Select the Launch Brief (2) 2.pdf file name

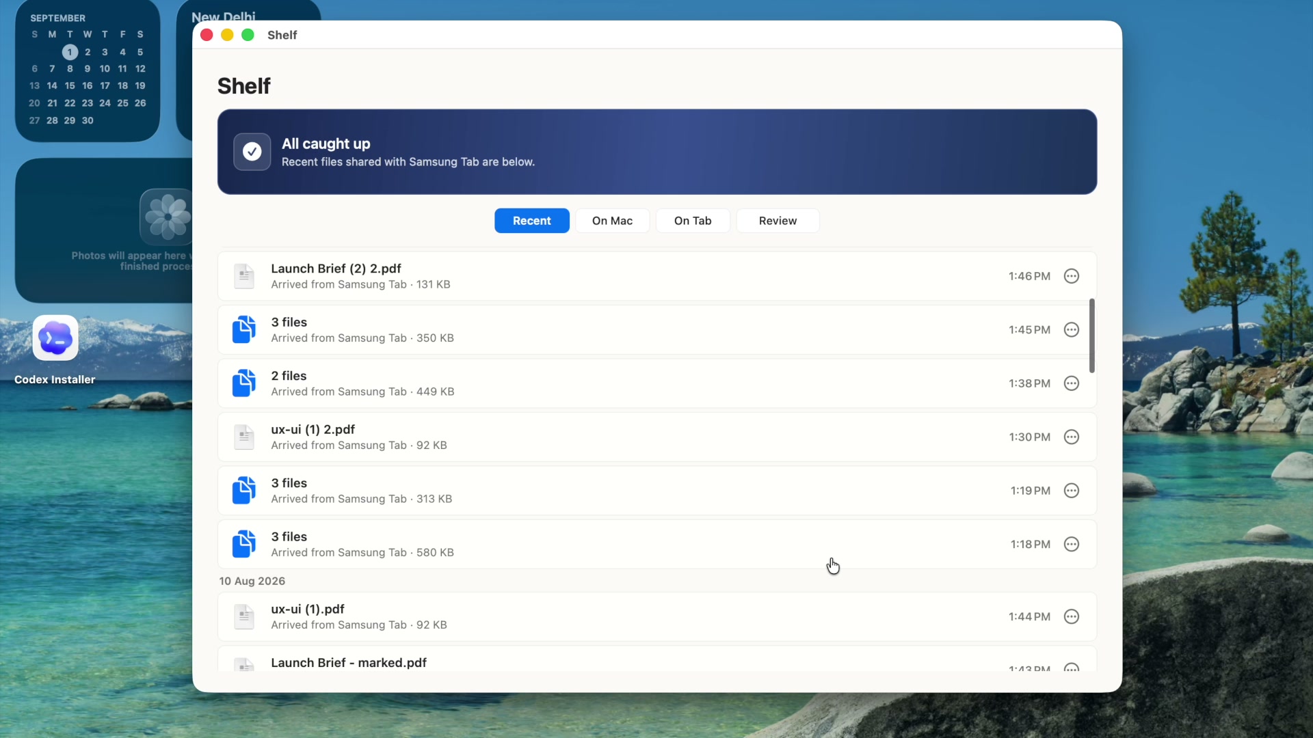click(x=336, y=269)
